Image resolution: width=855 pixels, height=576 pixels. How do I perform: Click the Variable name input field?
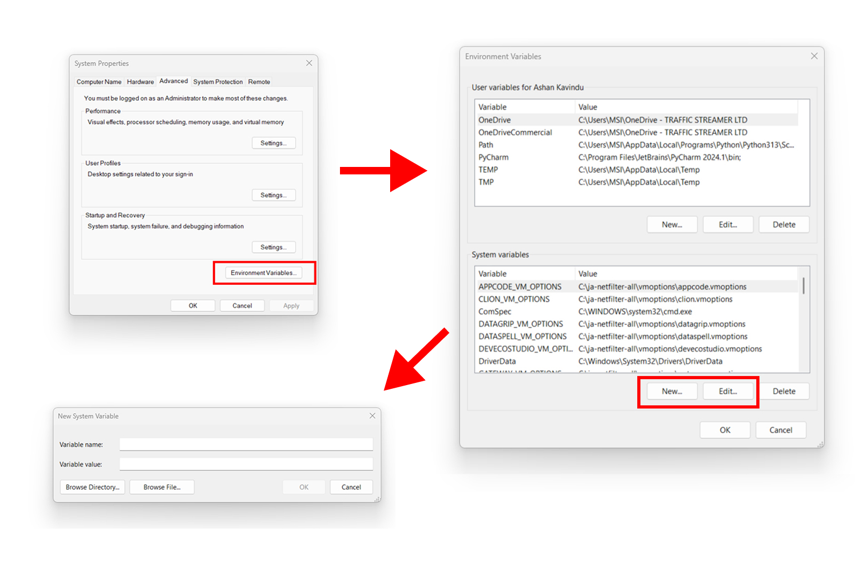(246, 444)
